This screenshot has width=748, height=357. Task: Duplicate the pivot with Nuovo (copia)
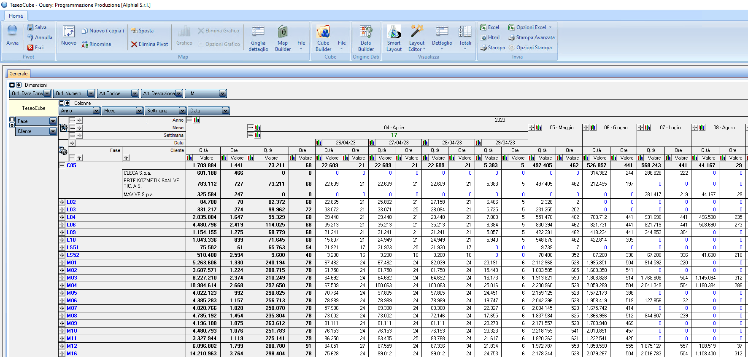103,31
